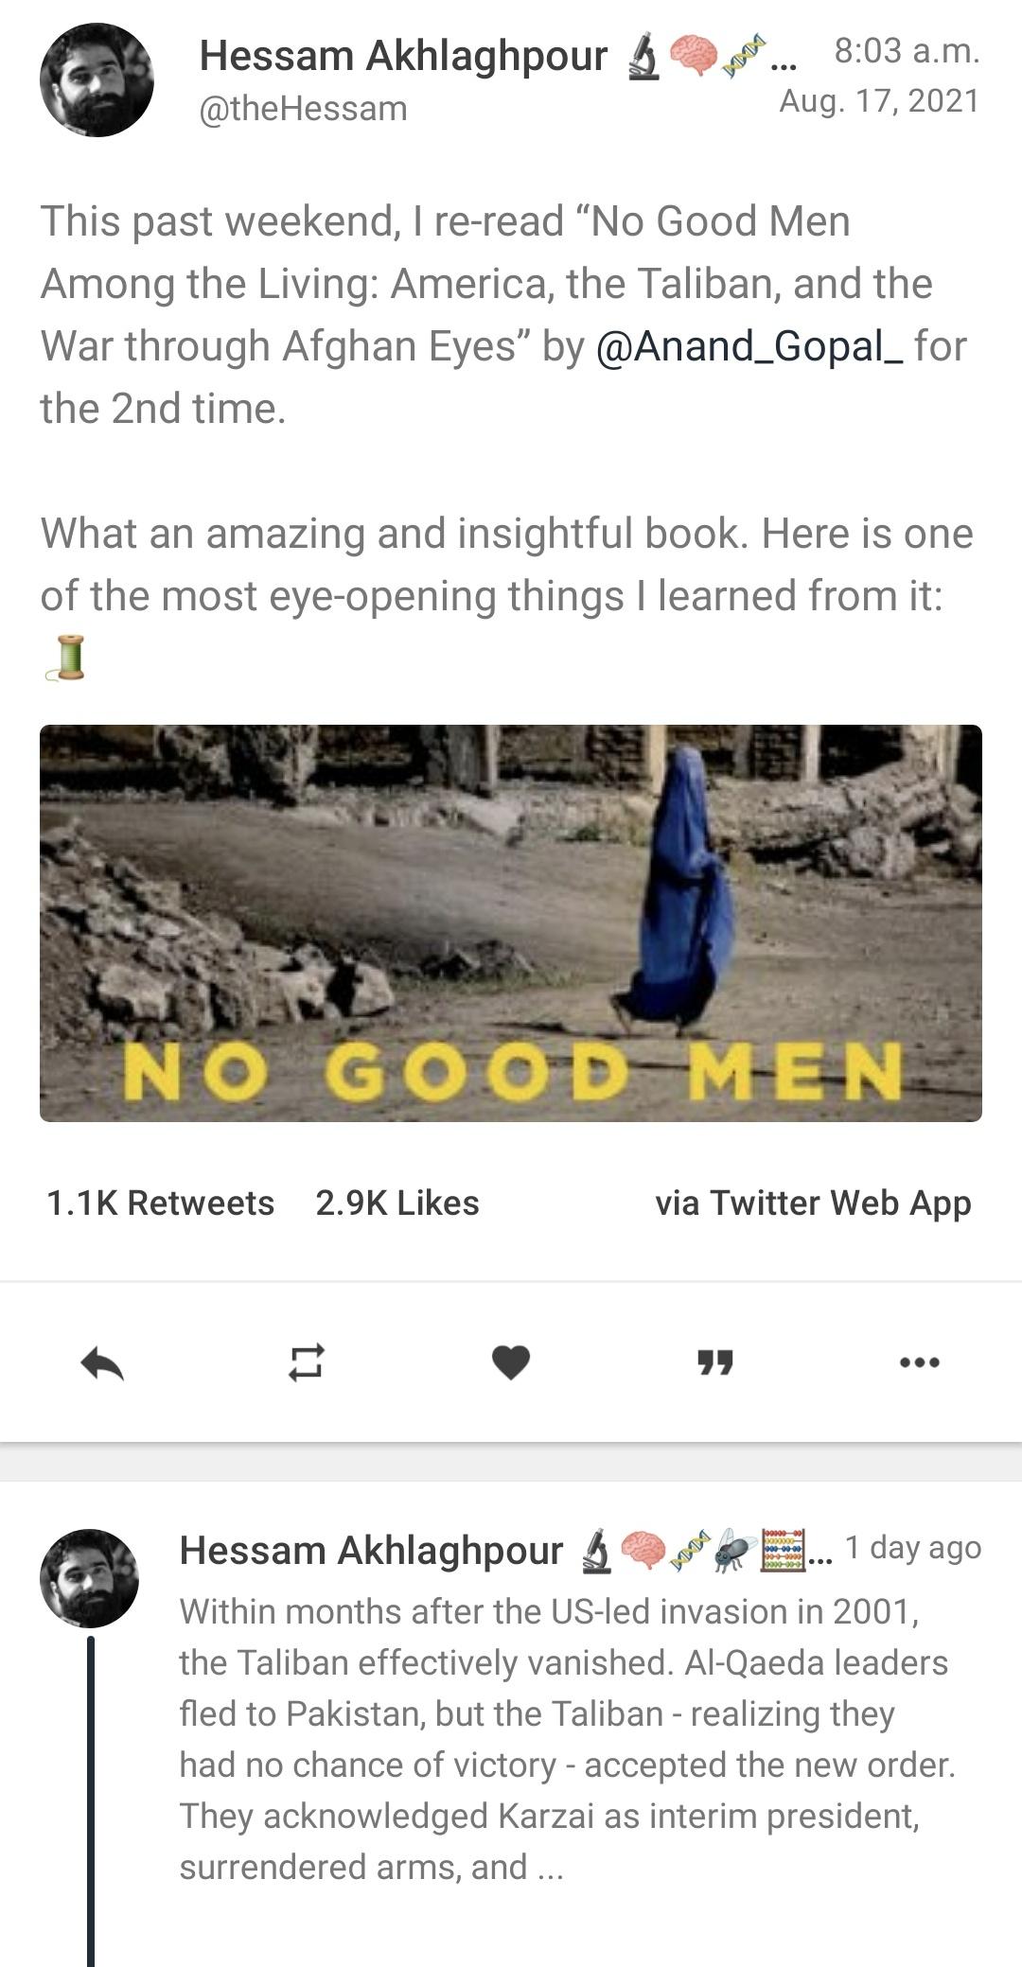Open @theHessam's profile handle
This screenshot has height=1967, width=1022.
(301, 107)
